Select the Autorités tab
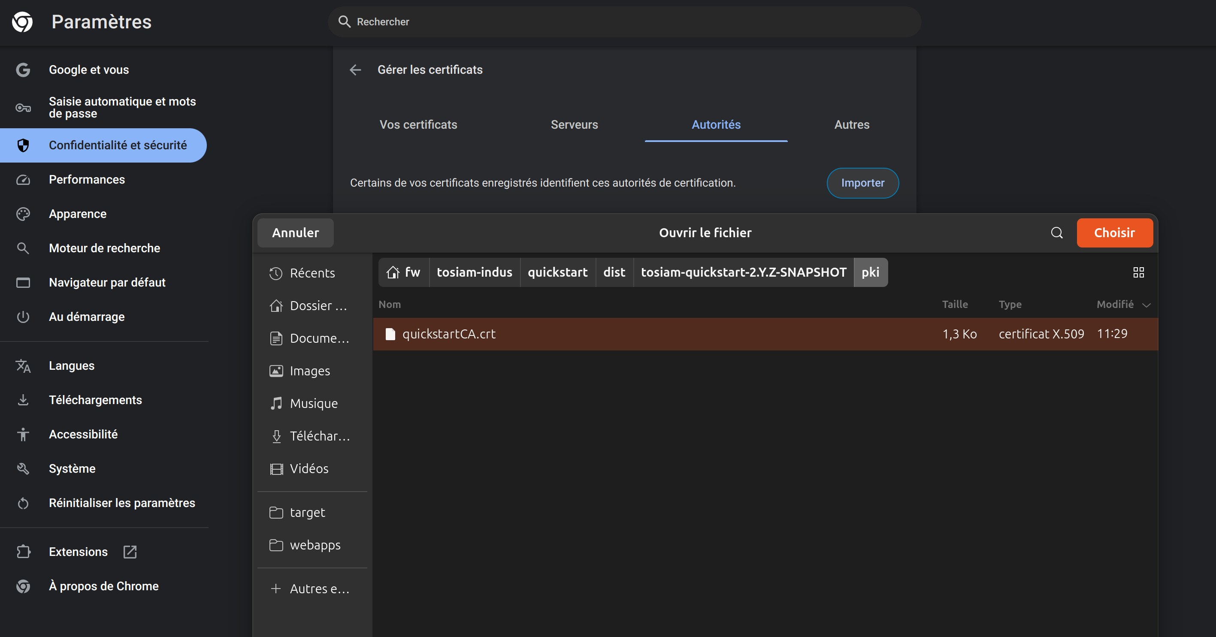This screenshot has height=637, width=1216. tap(716, 124)
